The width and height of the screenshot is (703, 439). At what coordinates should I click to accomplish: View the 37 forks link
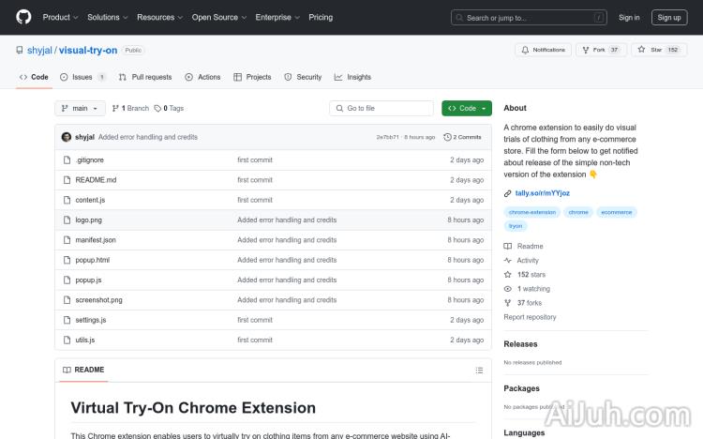point(523,303)
